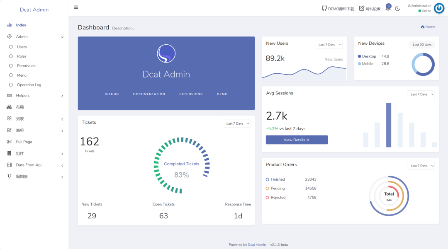Click the View Details button
448x249 pixels.
[x=297, y=140]
